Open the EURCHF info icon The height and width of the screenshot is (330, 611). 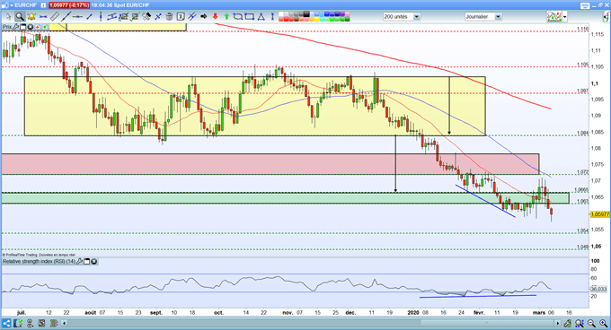[x=43, y=5]
